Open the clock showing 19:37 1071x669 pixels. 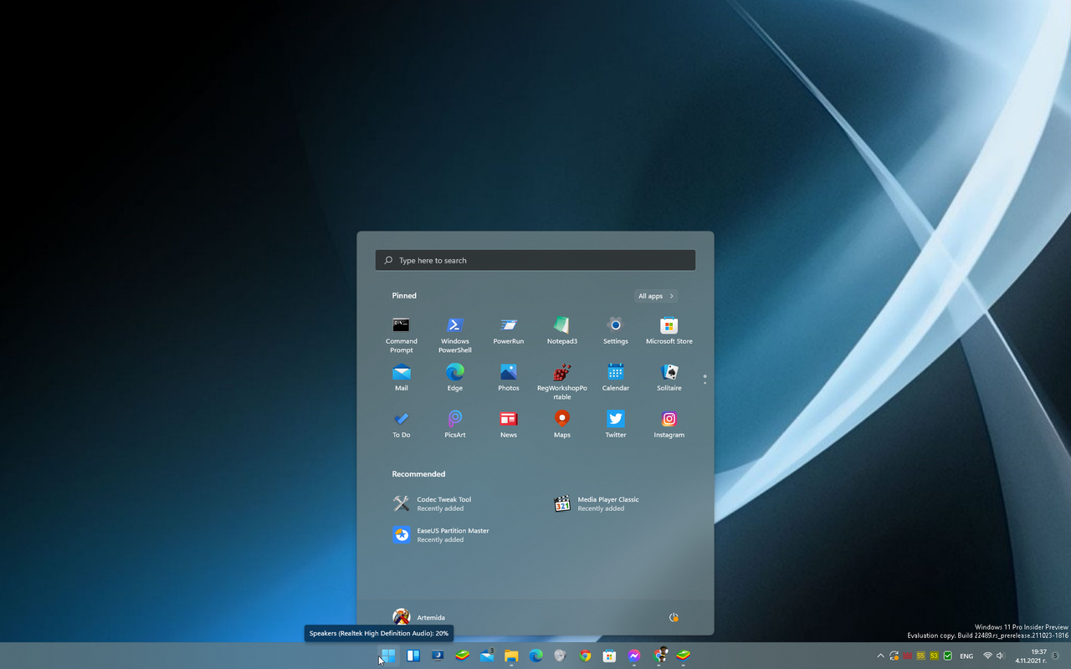1032,656
